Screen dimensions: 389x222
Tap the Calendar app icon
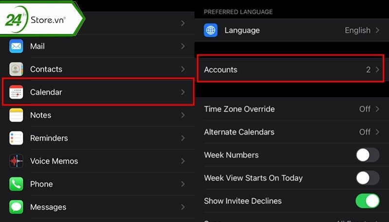point(16,92)
